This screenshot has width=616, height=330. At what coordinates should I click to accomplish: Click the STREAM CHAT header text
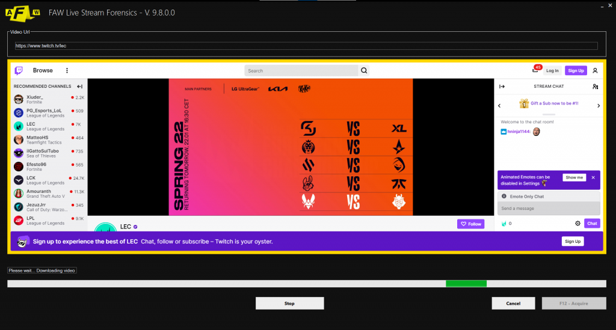click(x=549, y=87)
